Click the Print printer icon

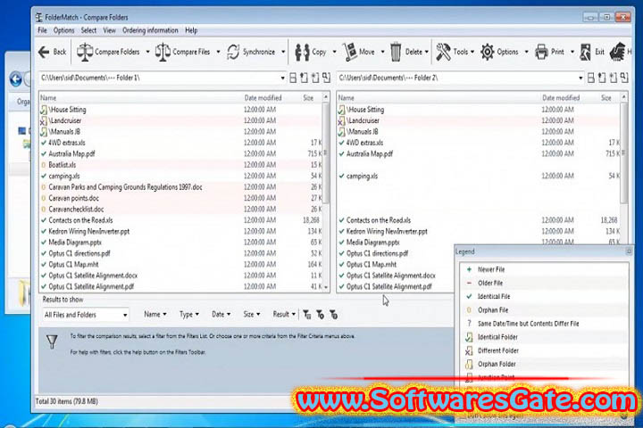coord(541,52)
